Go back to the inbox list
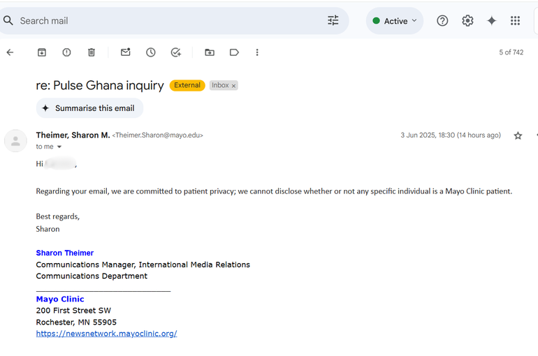Screen dimensions: 538x356 pos(10,52)
